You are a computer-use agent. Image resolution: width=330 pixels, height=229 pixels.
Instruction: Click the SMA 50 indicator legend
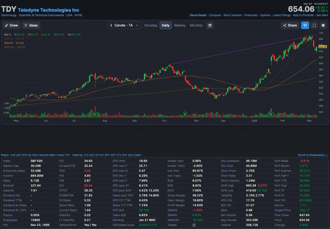14,43
